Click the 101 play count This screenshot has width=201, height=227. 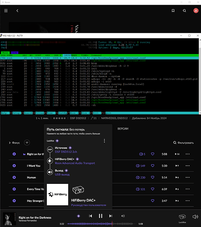pos(141,189)
